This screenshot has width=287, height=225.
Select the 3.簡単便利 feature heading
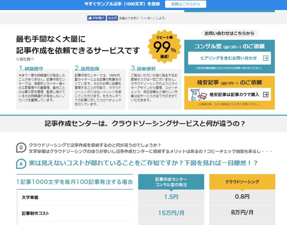143,68
